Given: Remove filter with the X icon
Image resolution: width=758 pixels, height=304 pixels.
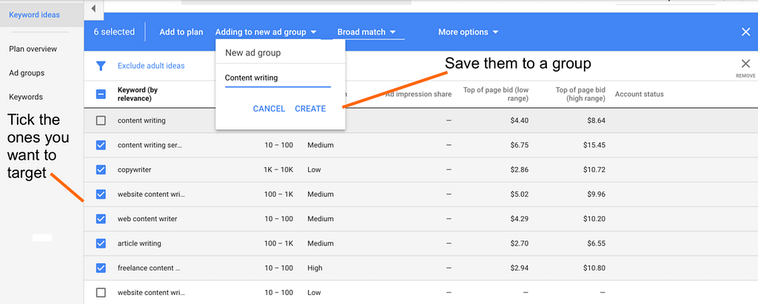Looking at the screenshot, I should coord(745,65).
